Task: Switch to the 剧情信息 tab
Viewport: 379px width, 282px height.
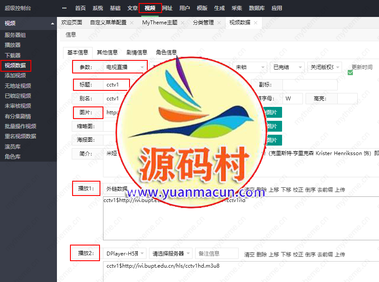Action: click(136, 53)
